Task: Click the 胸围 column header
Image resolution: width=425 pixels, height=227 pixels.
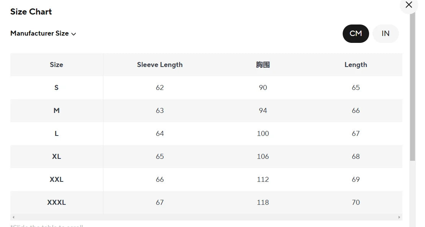Action: (263, 65)
